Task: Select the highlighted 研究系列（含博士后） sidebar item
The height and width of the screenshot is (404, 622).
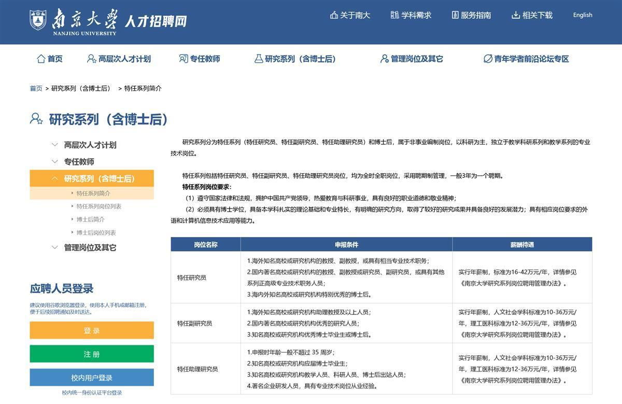Action: click(x=92, y=178)
